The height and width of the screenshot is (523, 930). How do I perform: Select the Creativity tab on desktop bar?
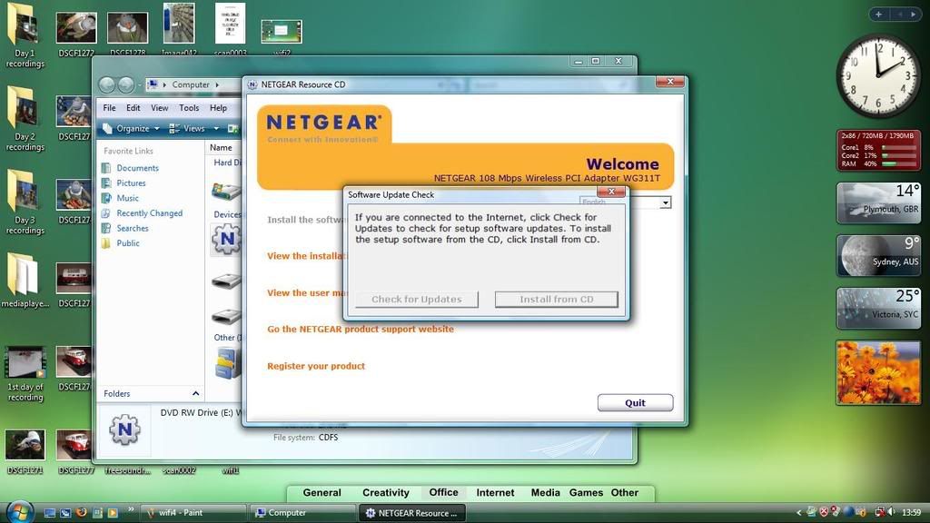(x=385, y=493)
